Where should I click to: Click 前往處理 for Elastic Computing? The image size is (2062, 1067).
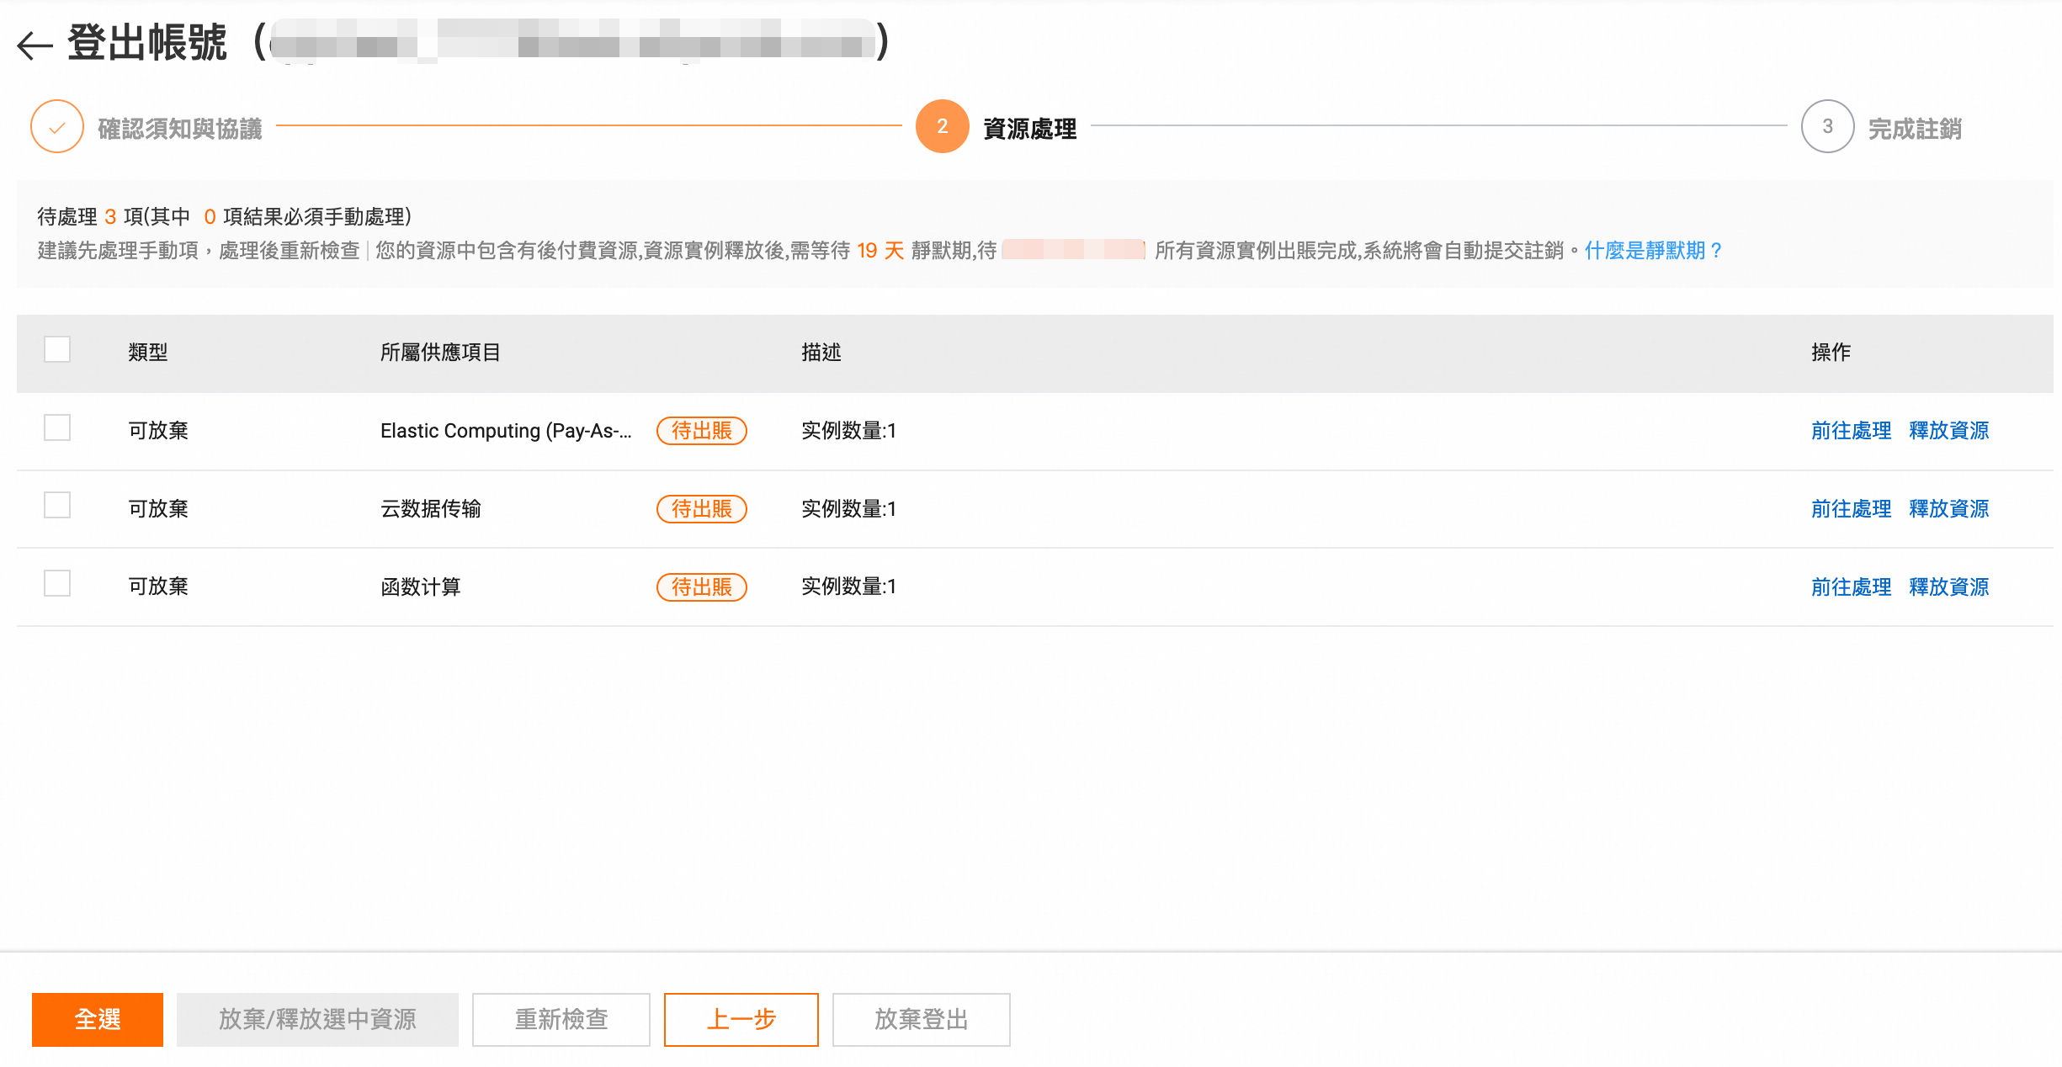(x=1851, y=431)
